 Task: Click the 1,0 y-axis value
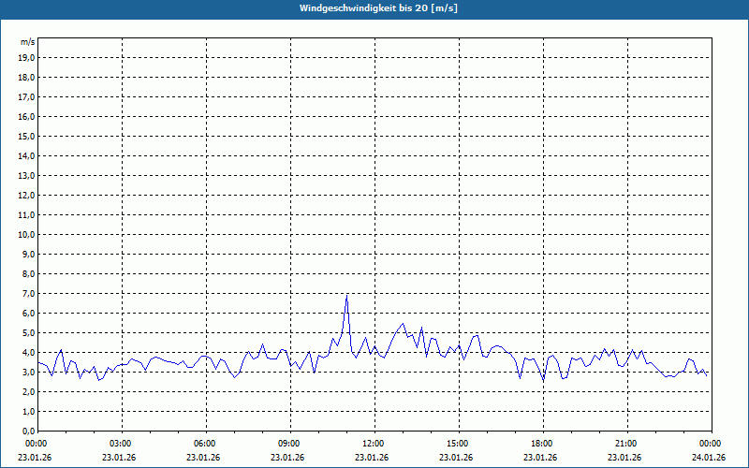29,411
